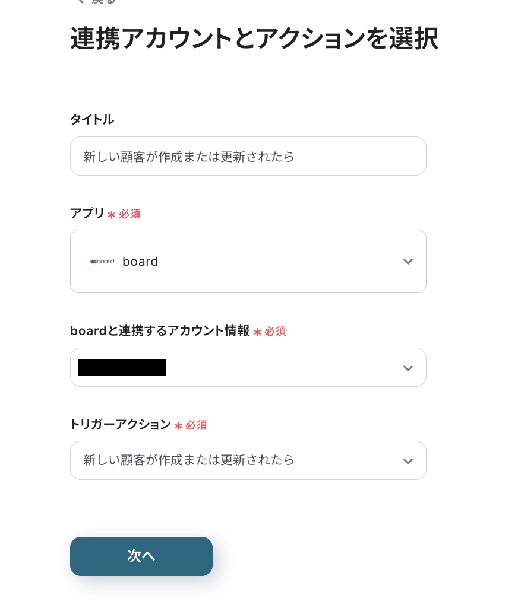Viewport: 518px width, 611px height.
Task: Click the 戻る back link
Action: click(103, 1)
